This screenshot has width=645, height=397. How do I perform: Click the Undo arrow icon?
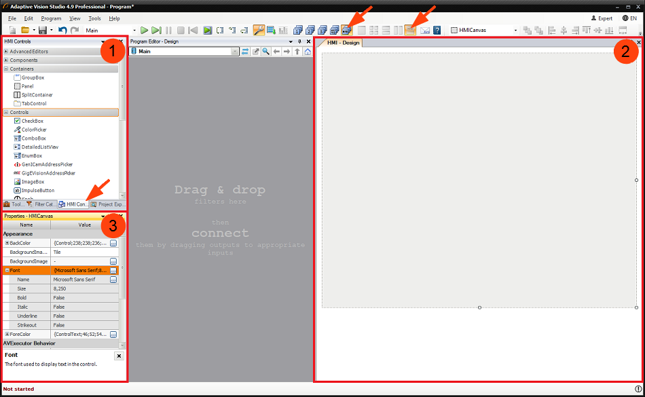point(62,31)
